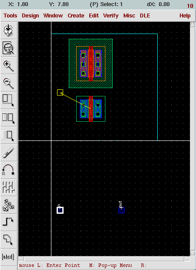Click the Save design icon

(8, 31)
